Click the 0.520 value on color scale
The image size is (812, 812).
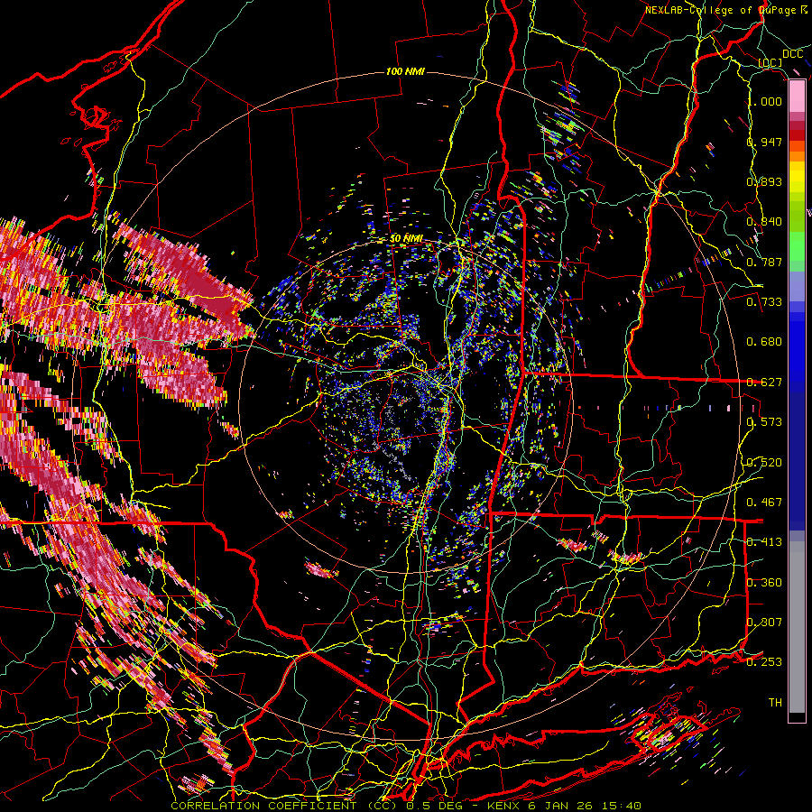tap(764, 463)
